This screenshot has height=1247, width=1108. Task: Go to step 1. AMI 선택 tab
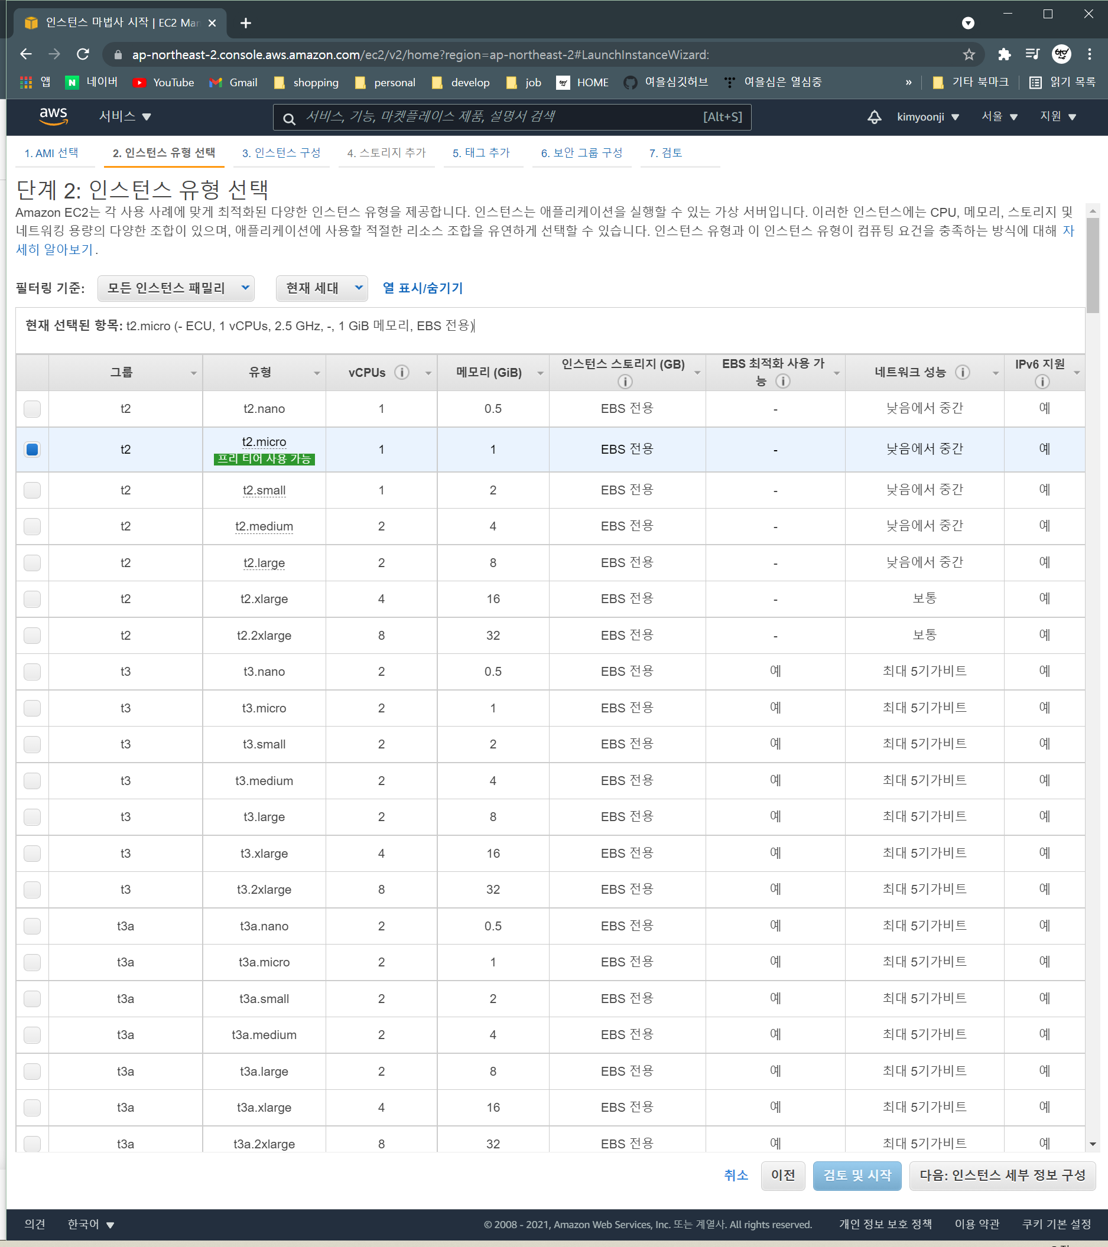tap(51, 153)
